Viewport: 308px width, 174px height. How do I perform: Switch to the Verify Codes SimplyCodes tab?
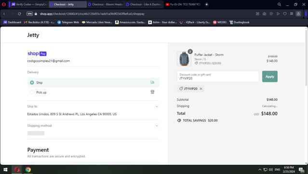pos(28,4)
